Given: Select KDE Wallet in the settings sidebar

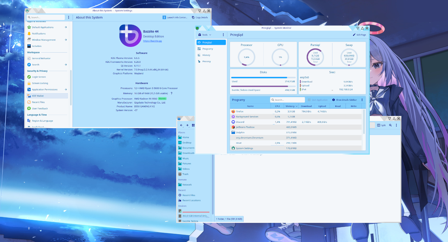Looking at the screenshot, I should (47, 96).
